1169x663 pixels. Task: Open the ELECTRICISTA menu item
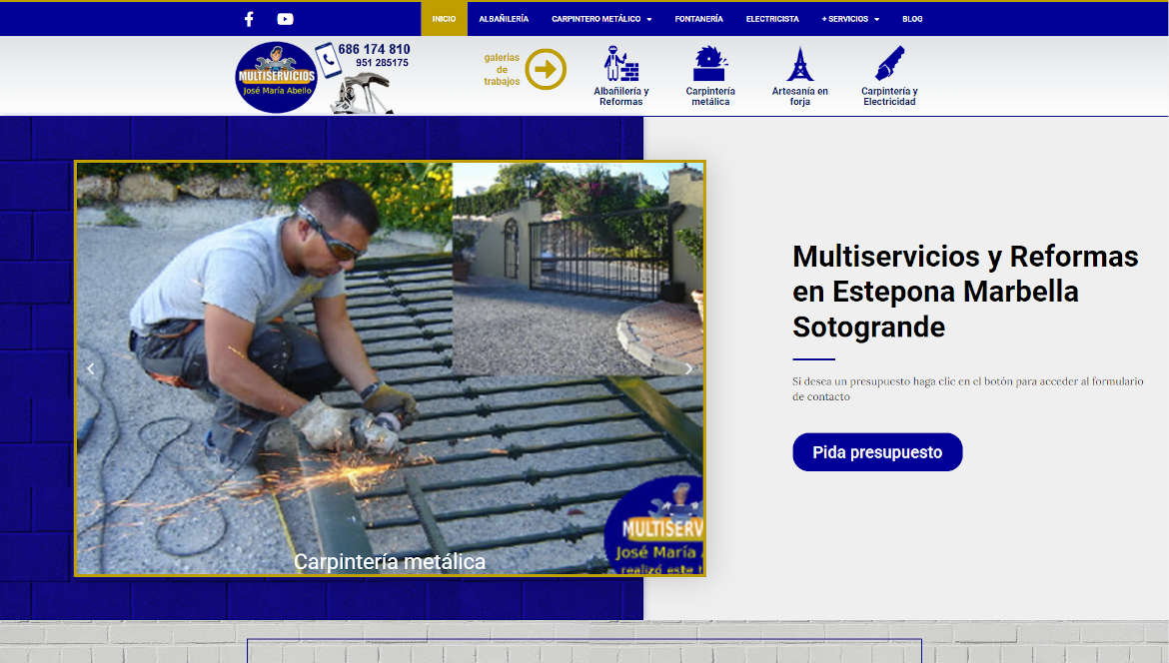[772, 19]
